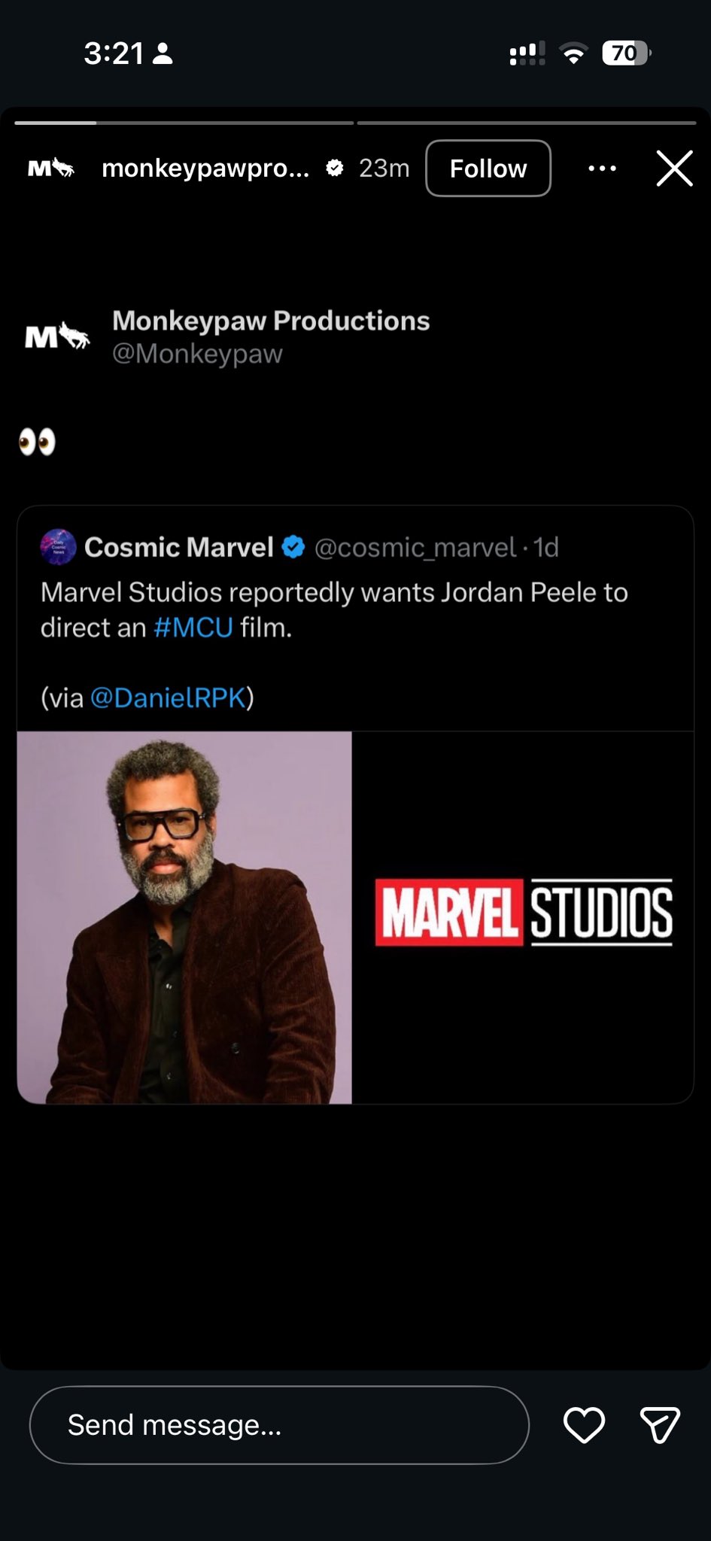711x1541 pixels.
Task: Focus the Send message input field
Action: (278, 1425)
